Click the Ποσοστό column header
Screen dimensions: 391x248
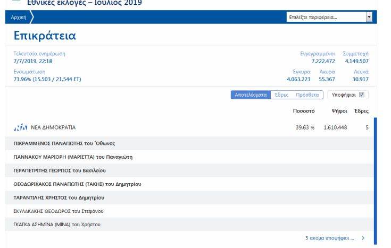tap(303, 111)
